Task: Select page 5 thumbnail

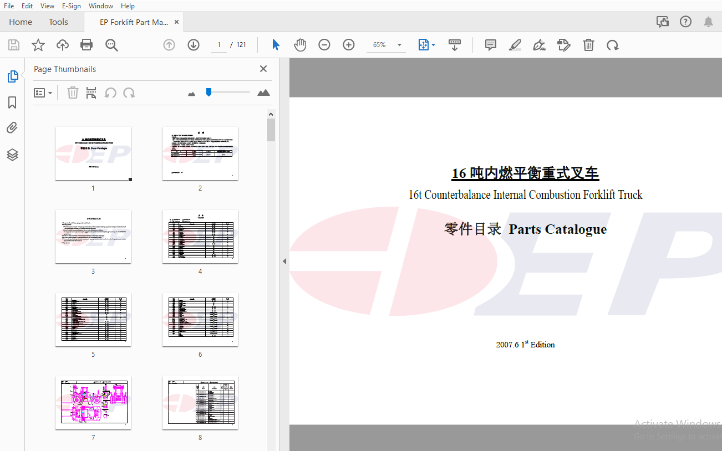Action: tap(93, 320)
